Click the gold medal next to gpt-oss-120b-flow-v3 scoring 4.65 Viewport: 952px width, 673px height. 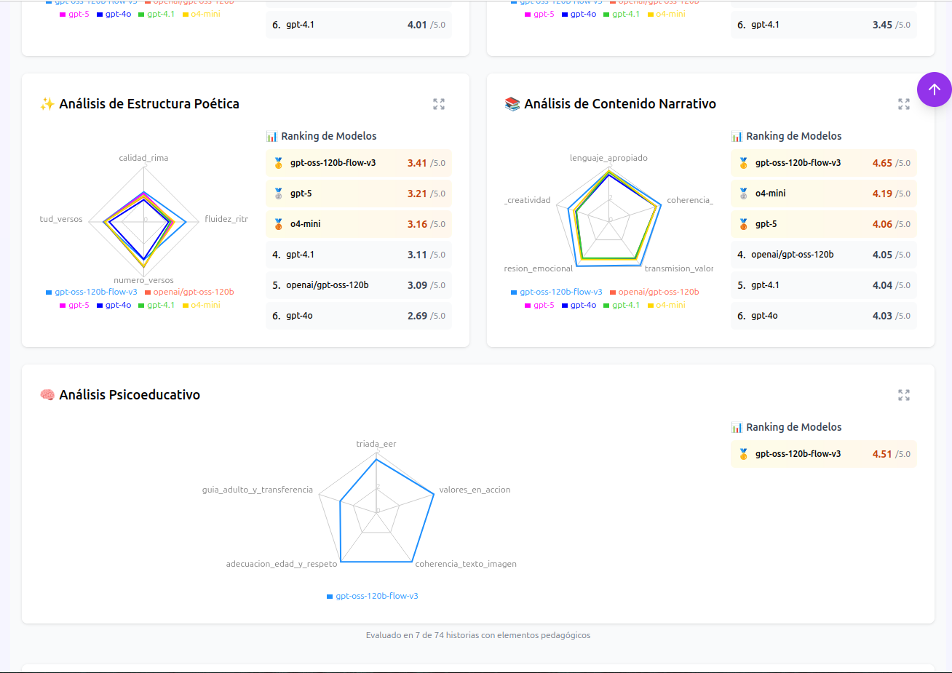[x=743, y=163]
